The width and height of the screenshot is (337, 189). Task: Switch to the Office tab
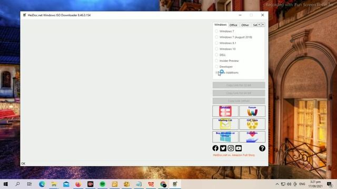point(233,25)
